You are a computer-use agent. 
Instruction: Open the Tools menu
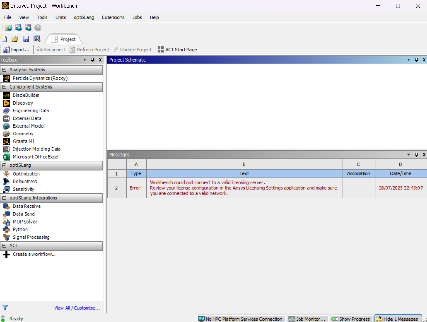tap(42, 17)
